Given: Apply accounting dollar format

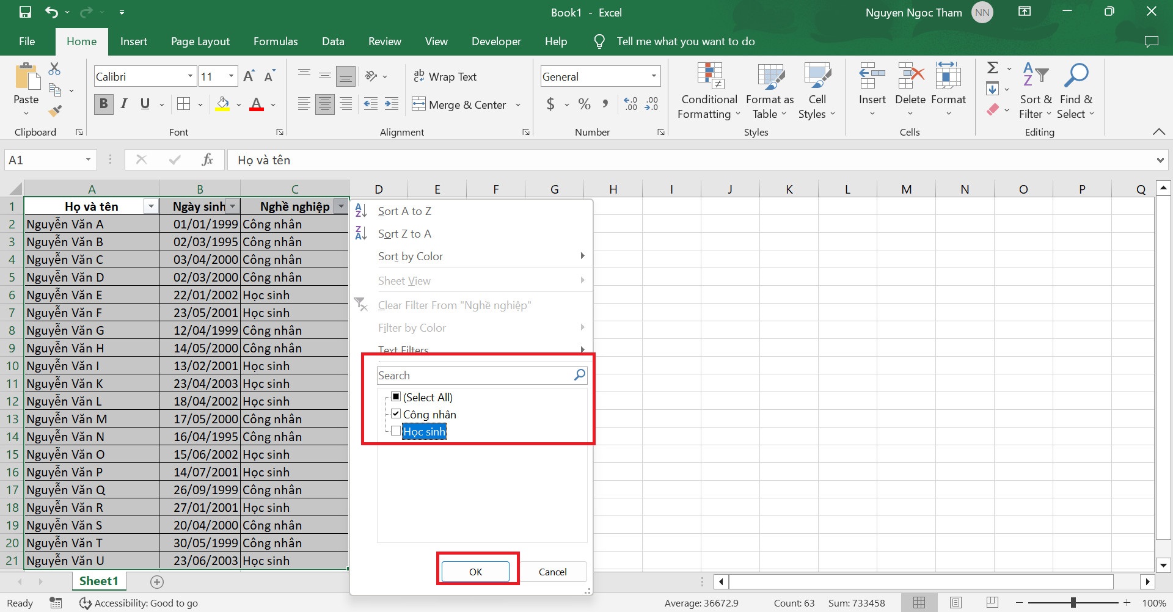Looking at the screenshot, I should 550,104.
